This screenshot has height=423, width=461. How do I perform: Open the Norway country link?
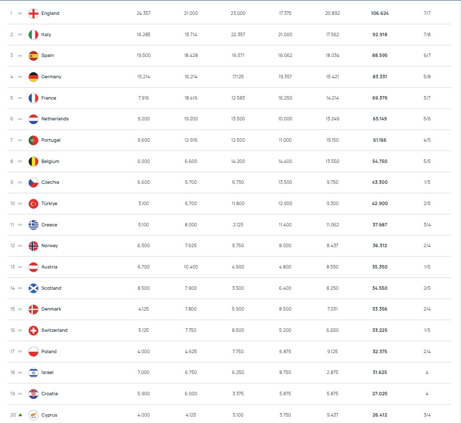(x=50, y=246)
